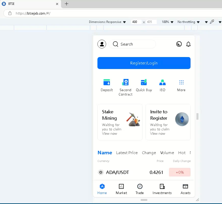This screenshot has width=222, height=204.
Task: Switch to the Latest Price tab
Action: 127,153
